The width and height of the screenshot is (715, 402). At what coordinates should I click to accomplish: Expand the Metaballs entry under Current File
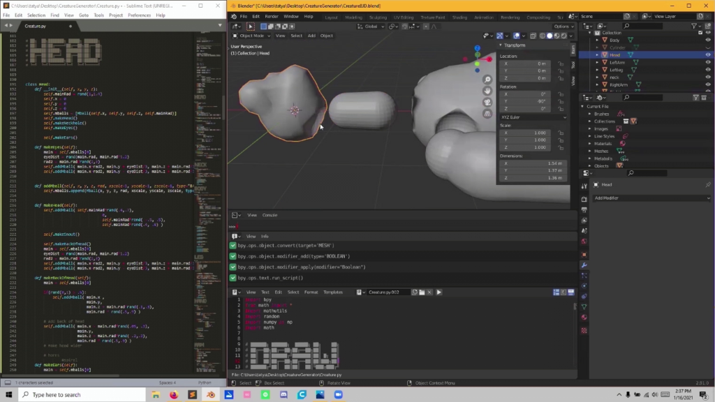589,158
